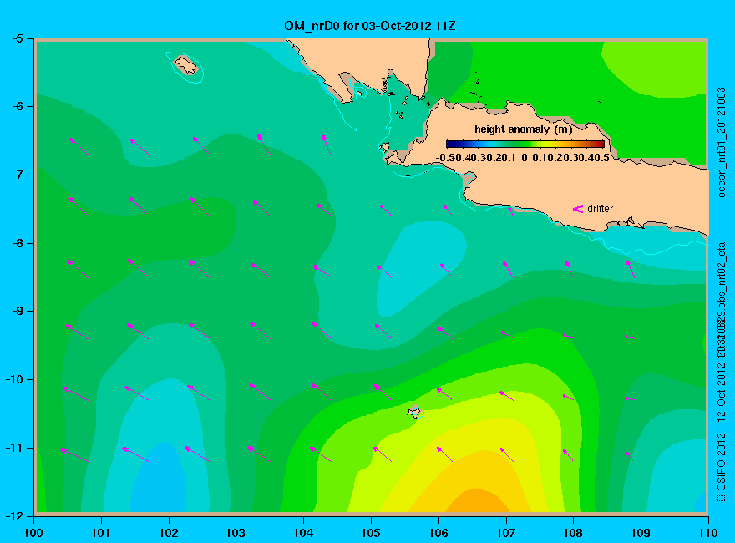
Task: Click the x-axis tick label "109"
Action: pos(641,533)
